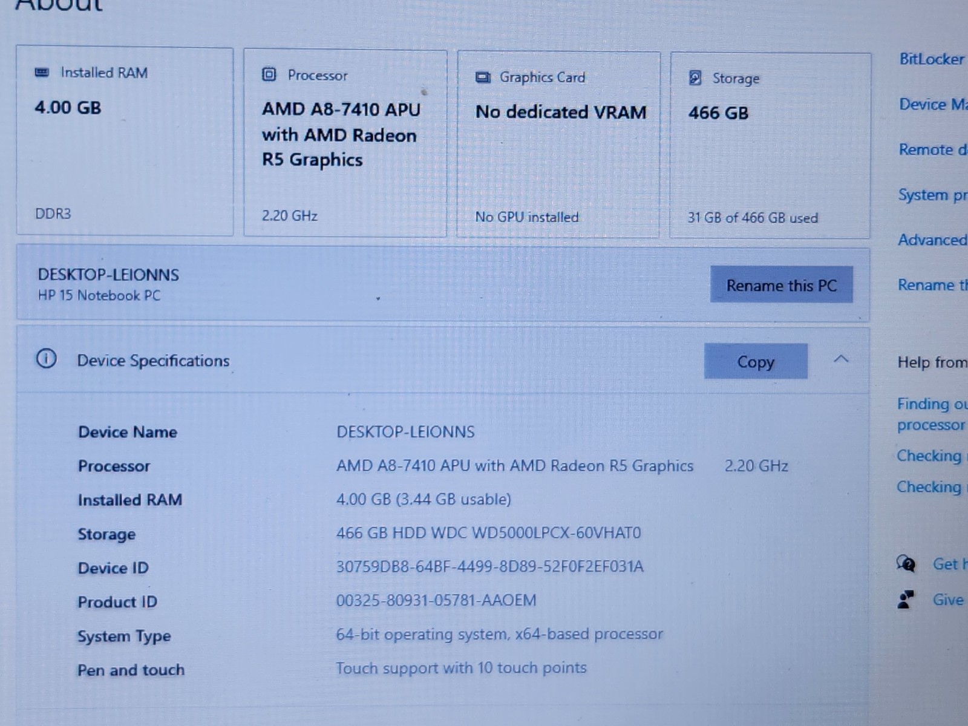Click the Help from the web heading
Image resolution: width=968 pixels, height=726 pixels.
tap(932, 362)
